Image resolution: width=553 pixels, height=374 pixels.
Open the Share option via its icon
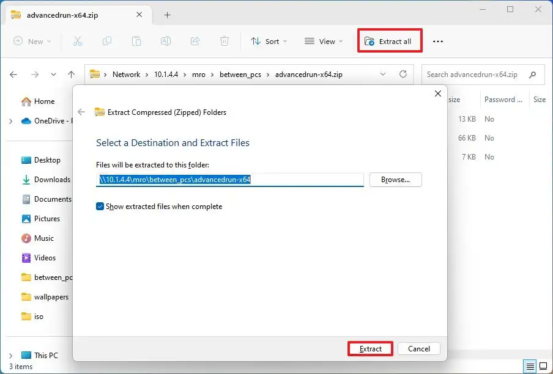pos(195,41)
